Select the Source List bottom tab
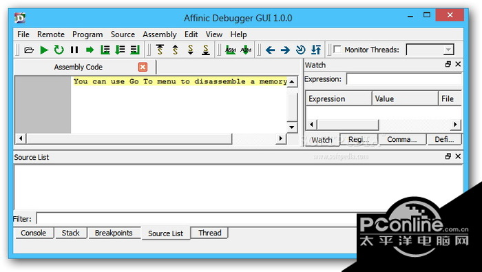 (166, 233)
